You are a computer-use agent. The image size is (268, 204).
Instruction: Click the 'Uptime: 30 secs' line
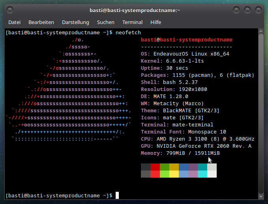point(165,68)
